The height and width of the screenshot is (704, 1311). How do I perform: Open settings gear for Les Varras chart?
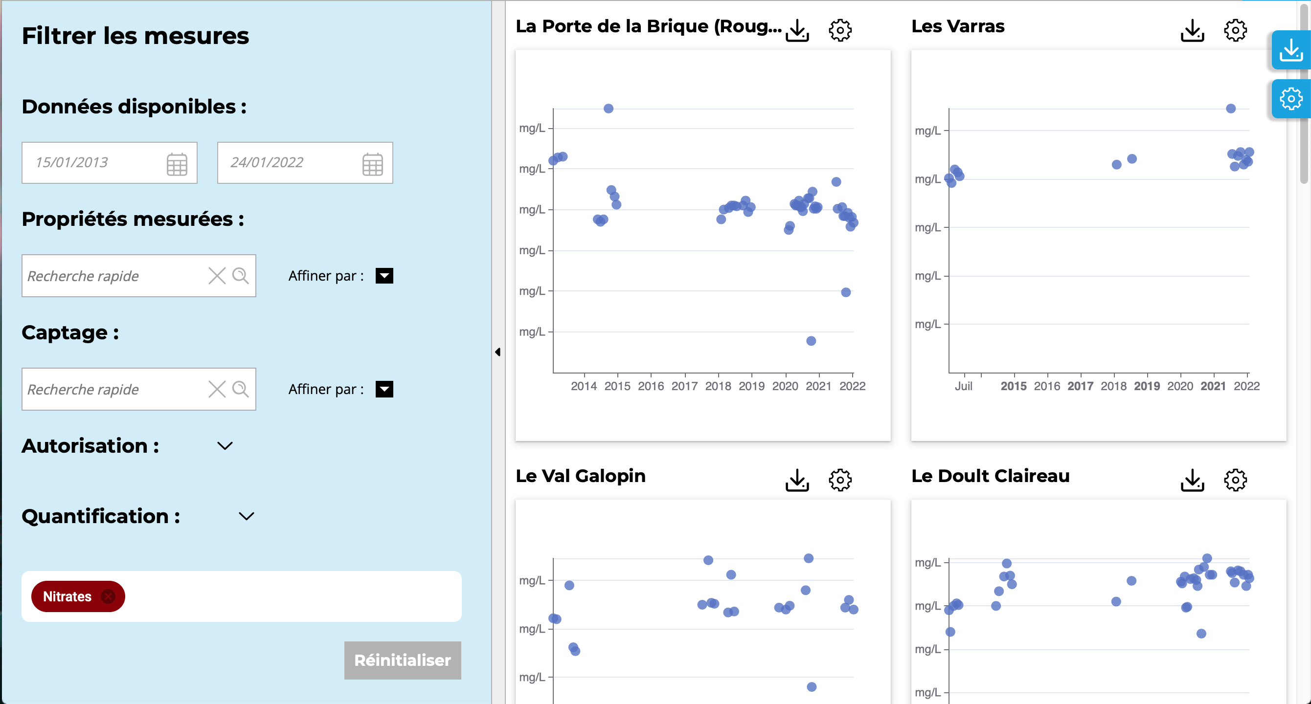1235,30
